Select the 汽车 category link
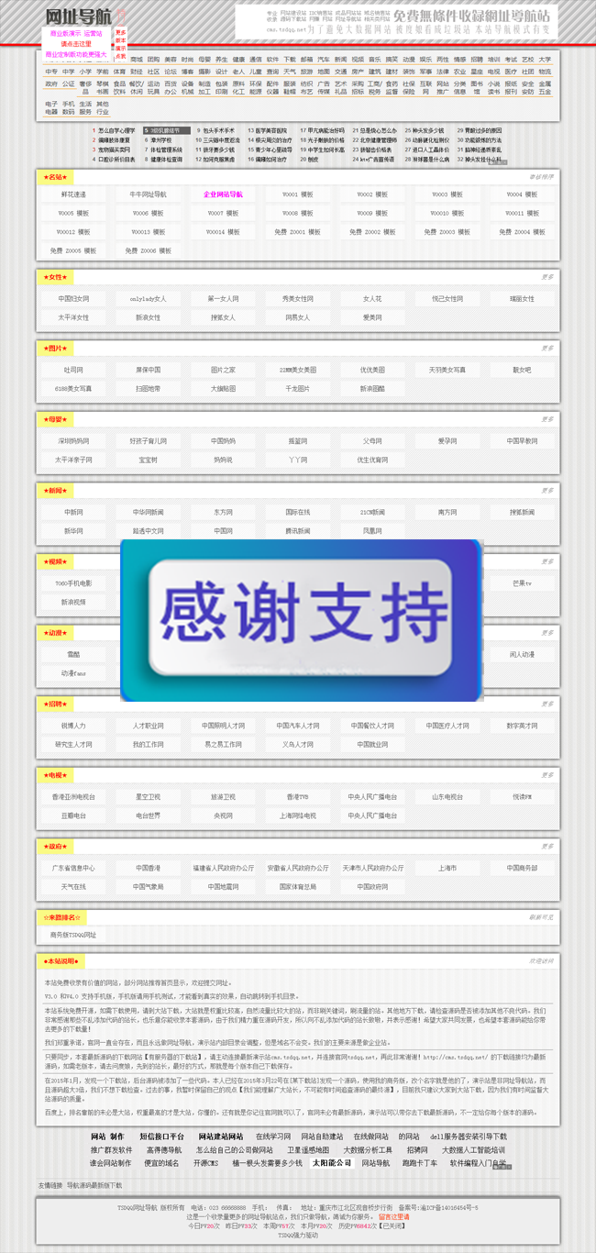The image size is (596, 1253). 323,59
